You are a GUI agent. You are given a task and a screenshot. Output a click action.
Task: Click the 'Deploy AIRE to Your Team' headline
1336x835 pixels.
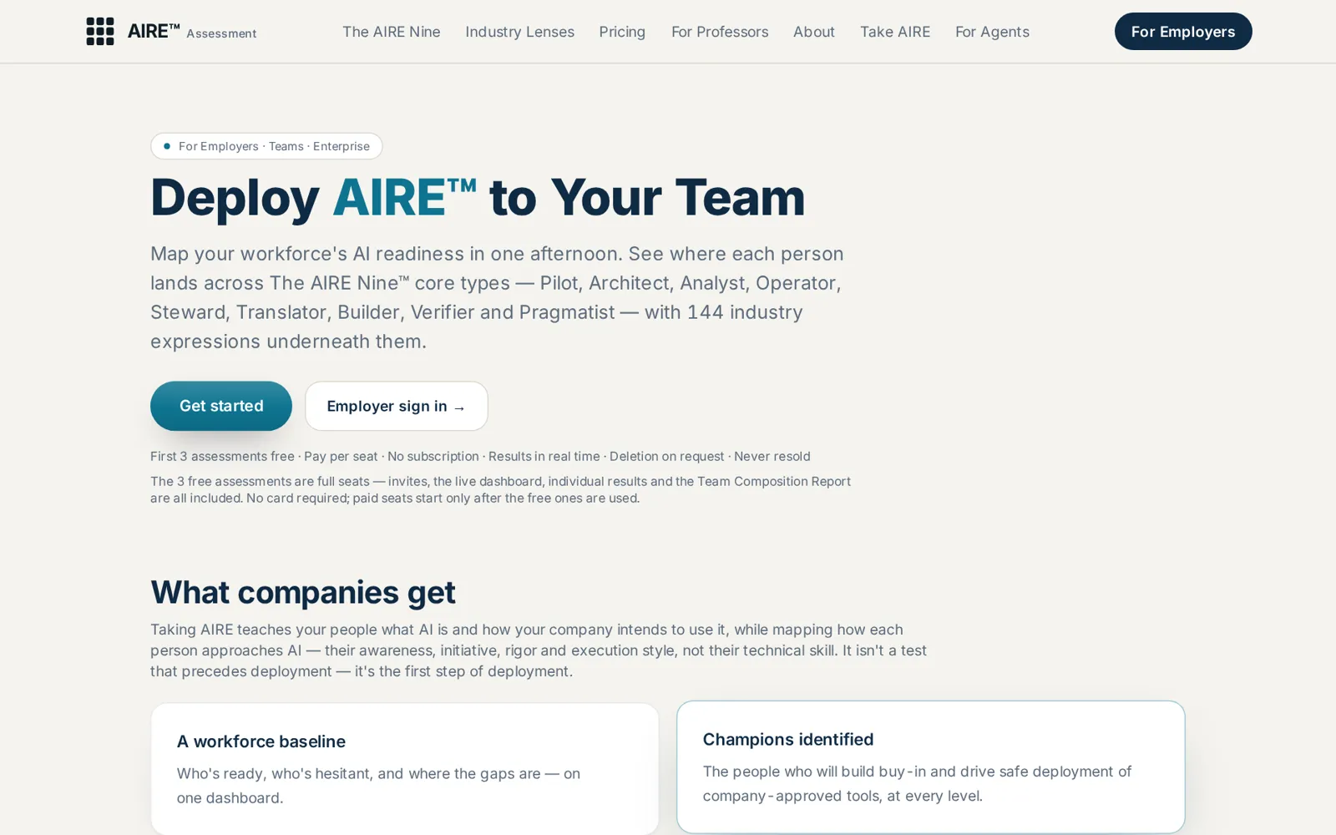tap(478, 198)
